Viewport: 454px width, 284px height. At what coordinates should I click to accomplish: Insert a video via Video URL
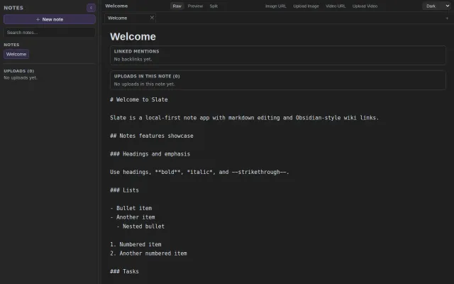click(336, 6)
